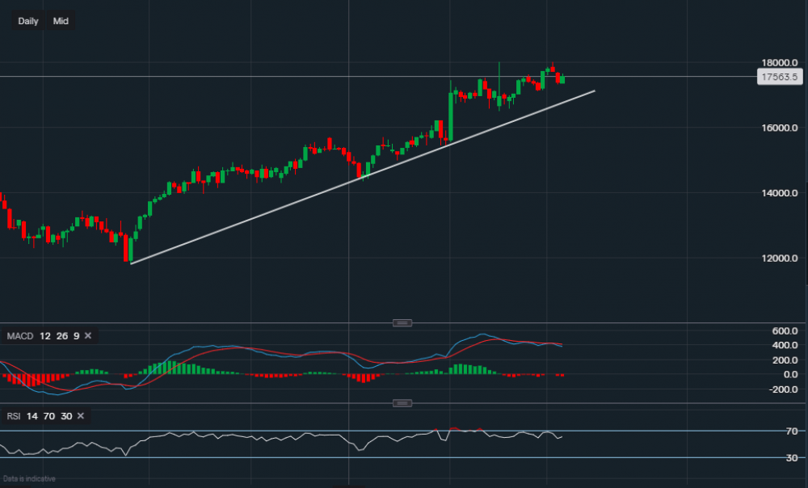This screenshot has width=808, height=488.
Task: Open RSI settings by clicking its label
Action: point(14,417)
